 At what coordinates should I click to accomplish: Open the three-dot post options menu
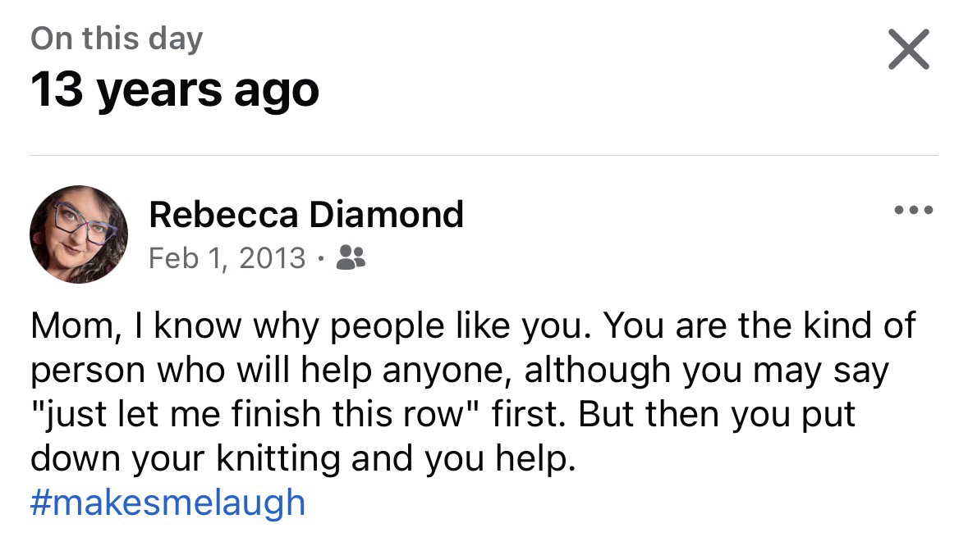[x=914, y=211]
